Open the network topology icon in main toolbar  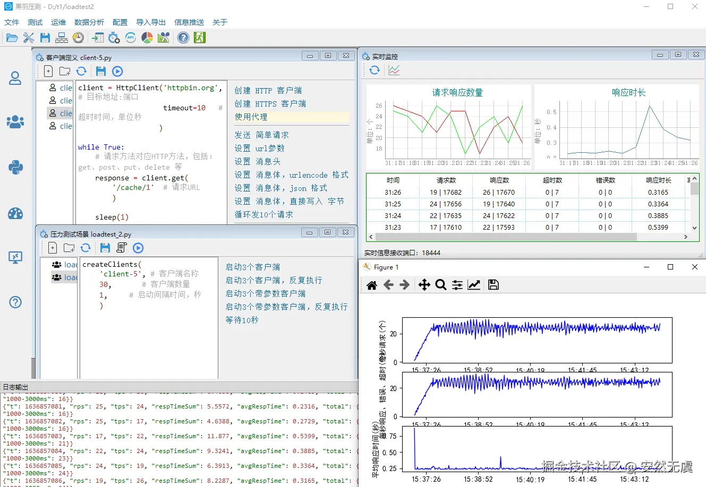(x=62, y=38)
